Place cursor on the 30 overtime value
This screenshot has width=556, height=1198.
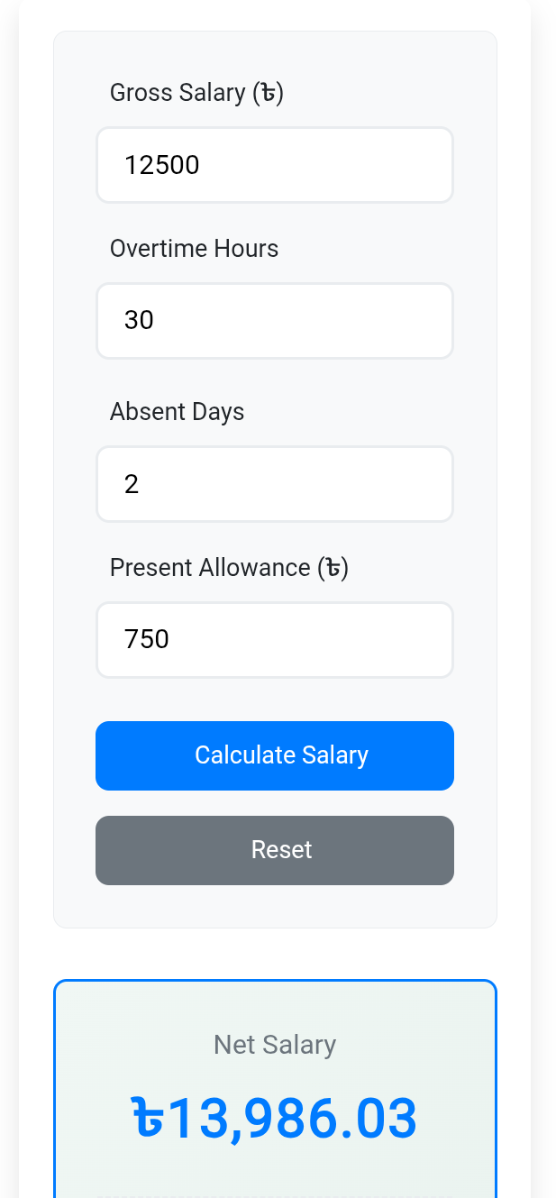tap(140, 321)
